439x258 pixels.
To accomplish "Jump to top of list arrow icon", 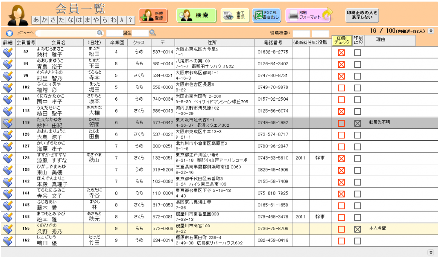I will [431, 31].
